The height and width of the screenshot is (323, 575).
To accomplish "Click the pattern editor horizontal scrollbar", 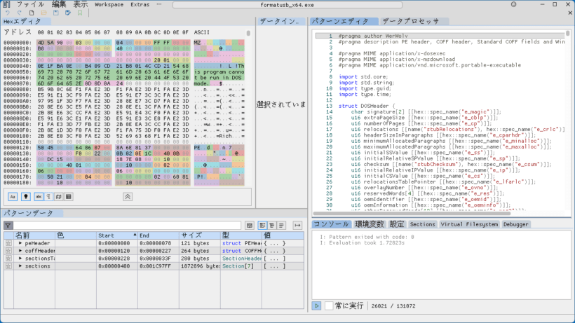I will coord(412,213).
